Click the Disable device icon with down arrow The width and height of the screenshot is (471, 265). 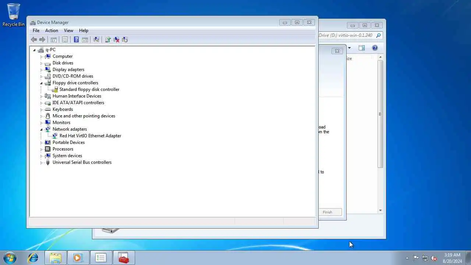(x=125, y=40)
